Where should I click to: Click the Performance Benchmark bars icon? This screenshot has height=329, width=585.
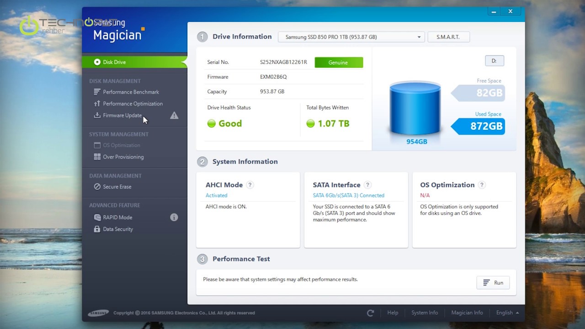pyautogui.click(x=97, y=92)
